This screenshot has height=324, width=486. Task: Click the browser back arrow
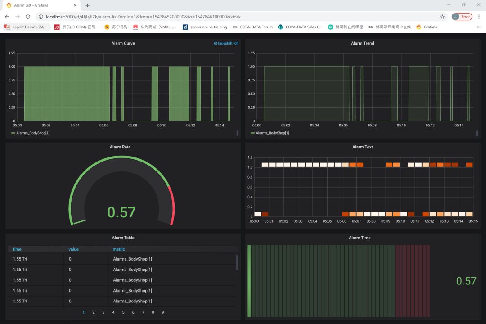click(x=7, y=17)
